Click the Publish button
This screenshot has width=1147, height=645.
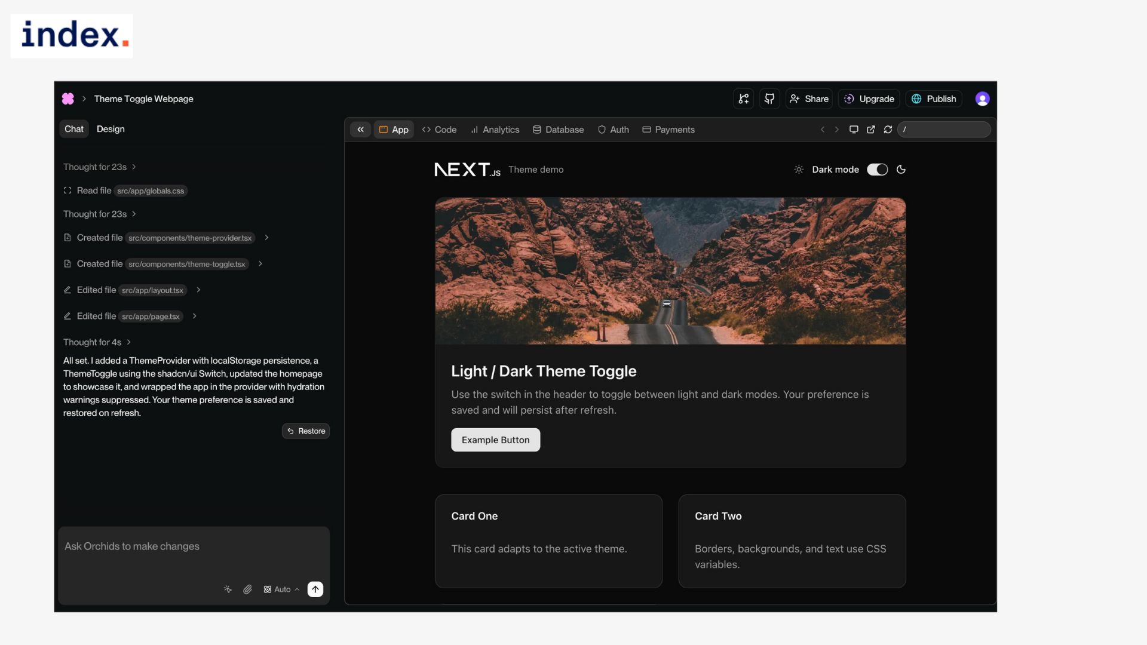pos(934,99)
